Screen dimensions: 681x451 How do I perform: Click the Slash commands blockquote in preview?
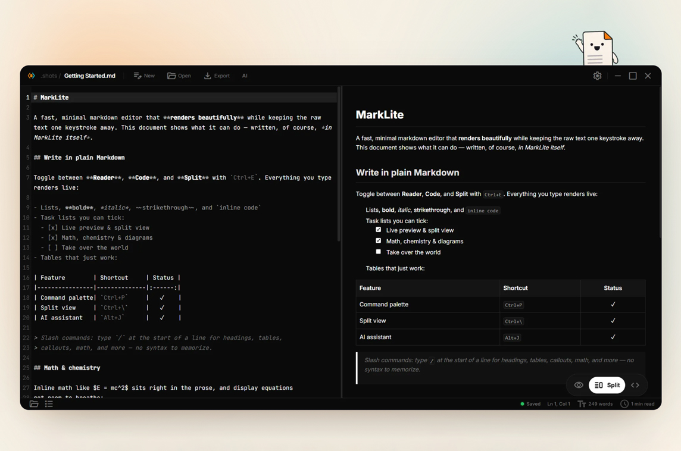click(x=500, y=368)
